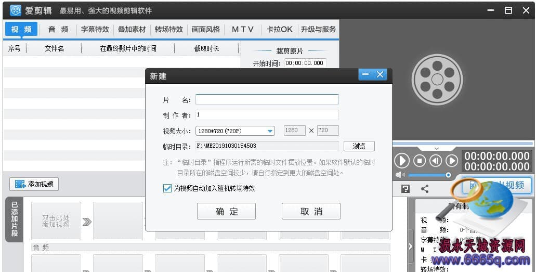Click the 双击此处添加视频 clip slot
This screenshot has height=272, width=536.
pyautogui.click(x=56, y=221)
